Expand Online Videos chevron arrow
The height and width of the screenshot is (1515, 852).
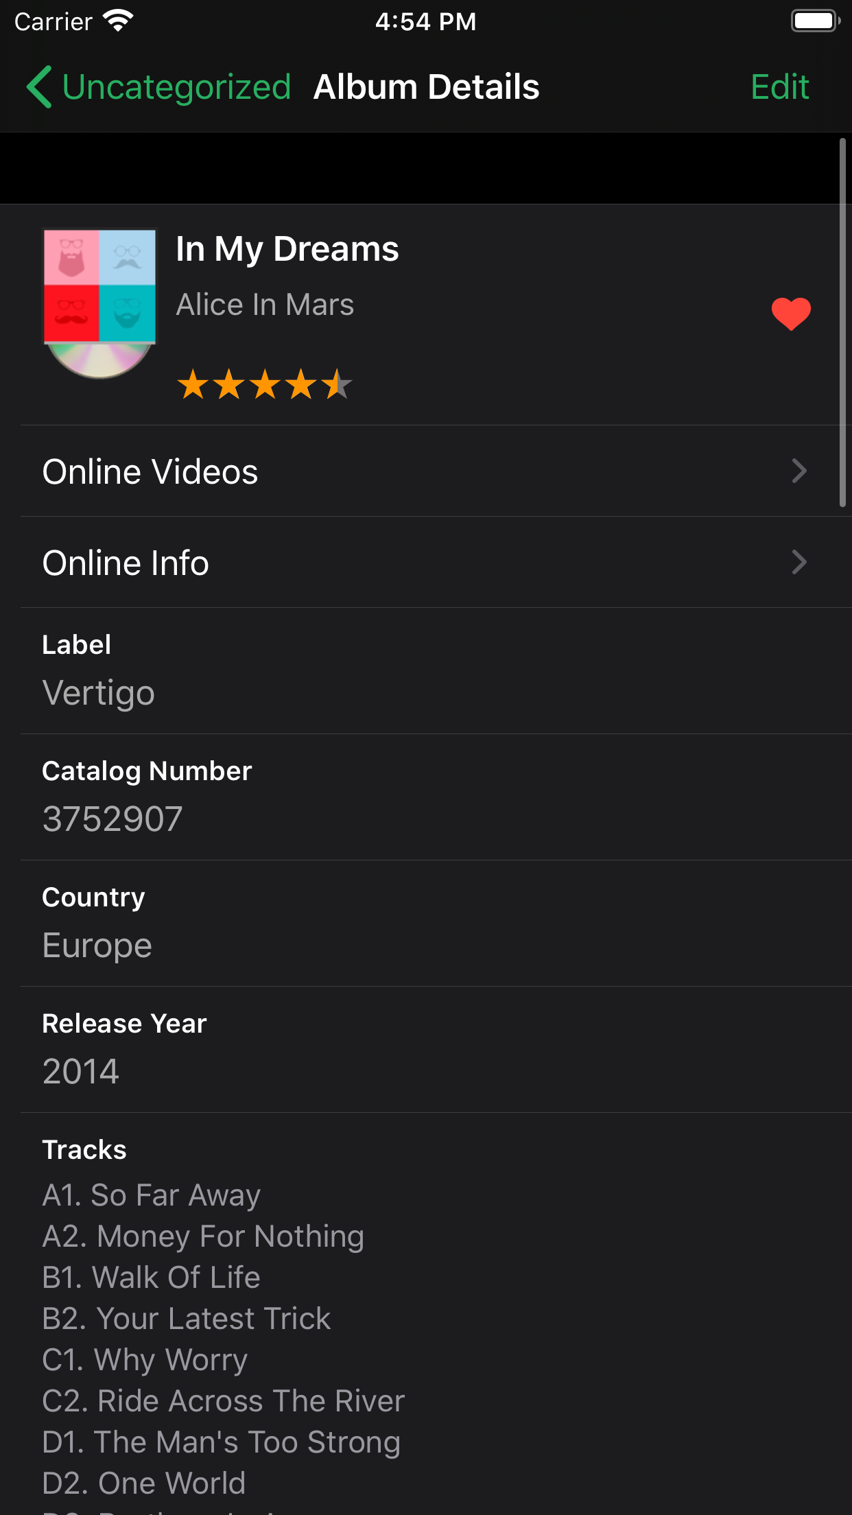click(799, 471)
